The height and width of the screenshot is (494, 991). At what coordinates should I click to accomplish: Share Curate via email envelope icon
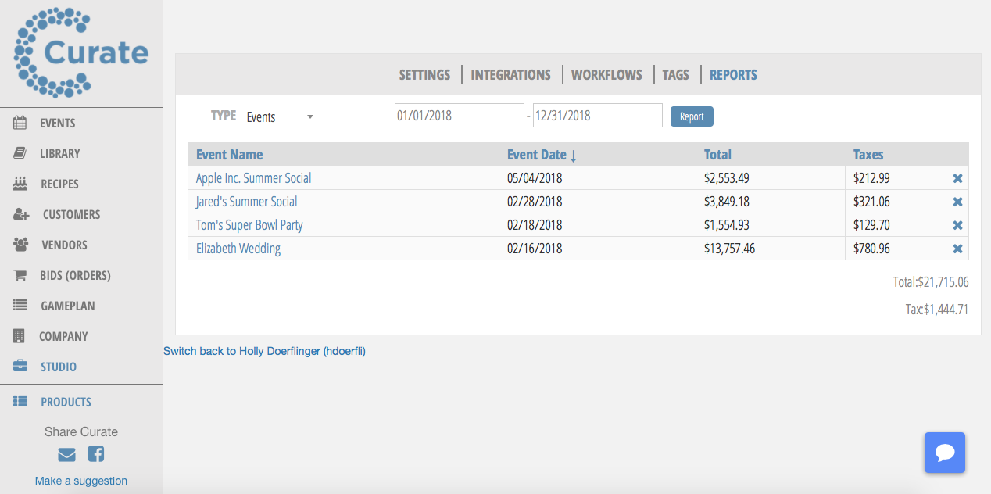coord(67,454)
